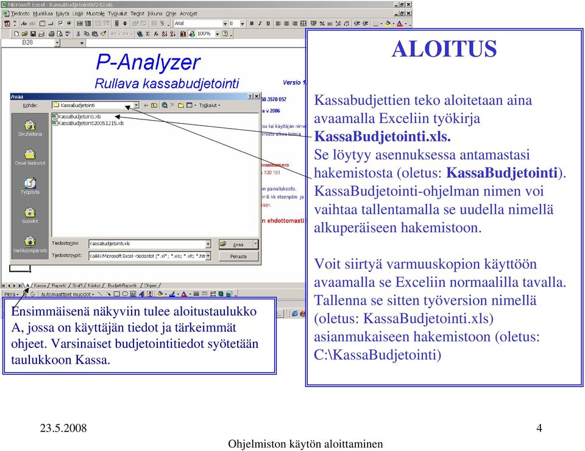Apply Underline formatting from toolbar
Screen dimensions: 585x451
pyautogui.click(x=268, y=24)
